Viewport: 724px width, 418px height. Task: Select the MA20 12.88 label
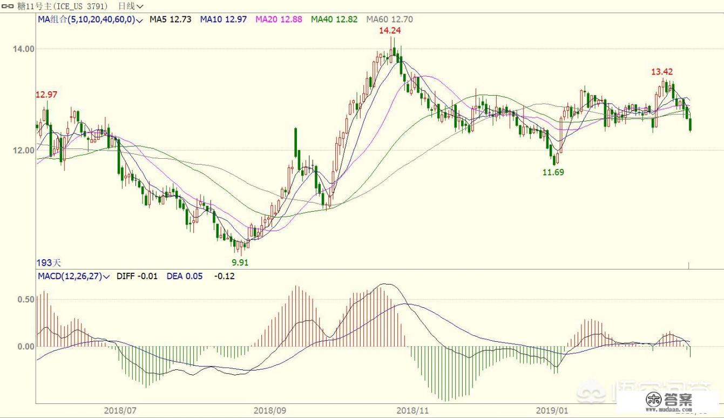point(279,19)
